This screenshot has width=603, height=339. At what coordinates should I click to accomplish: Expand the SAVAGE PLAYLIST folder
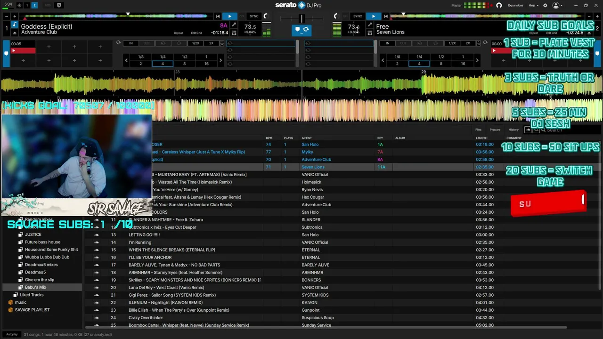(10, 310)
